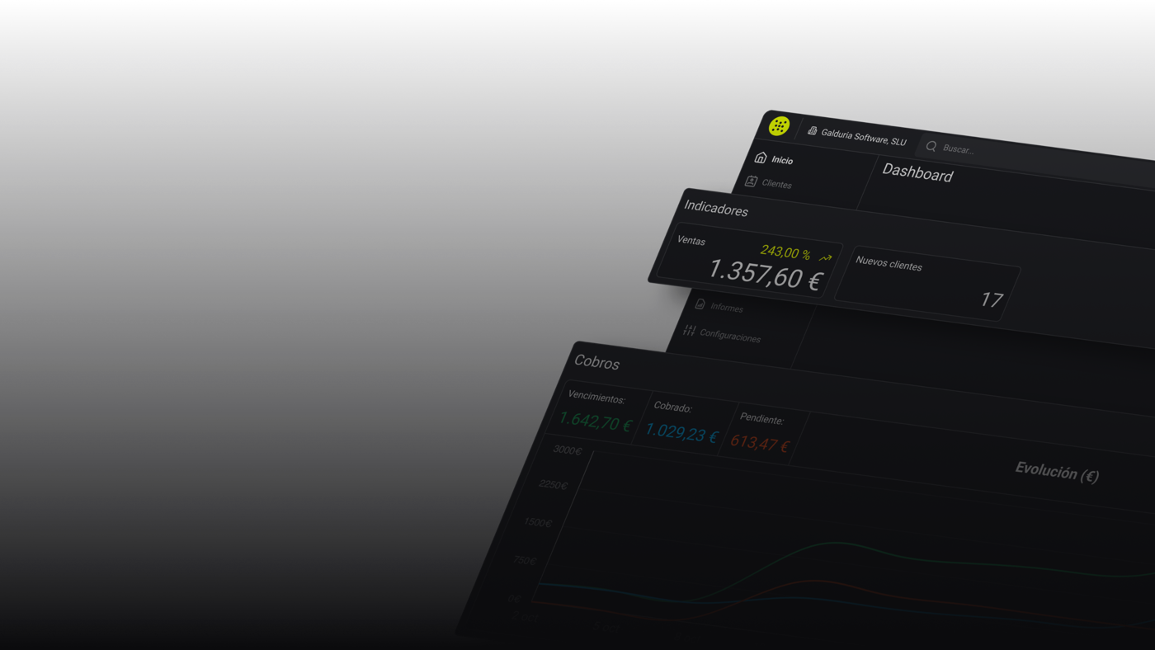Click the magnifier icon in search bar
This screenshot has height=650, width=1155.
(931, 147)
